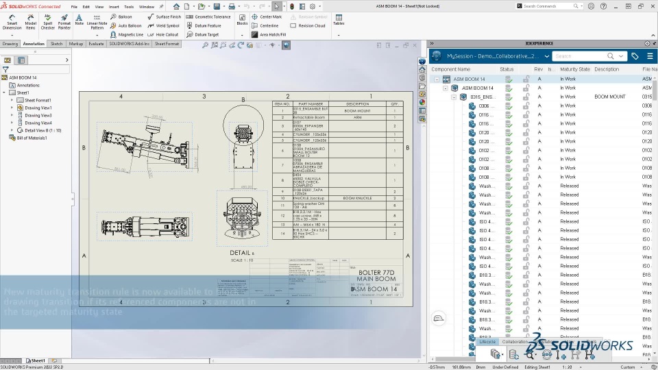Screen dimensions: 658x370
Task: Run the Spell Checker
Action: point(47,22)
